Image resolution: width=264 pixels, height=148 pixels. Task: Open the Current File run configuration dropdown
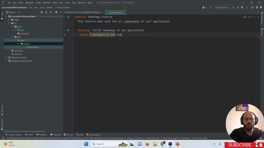coord(222,7)
